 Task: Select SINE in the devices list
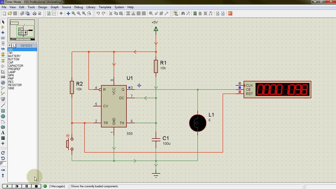pos(22,88)
